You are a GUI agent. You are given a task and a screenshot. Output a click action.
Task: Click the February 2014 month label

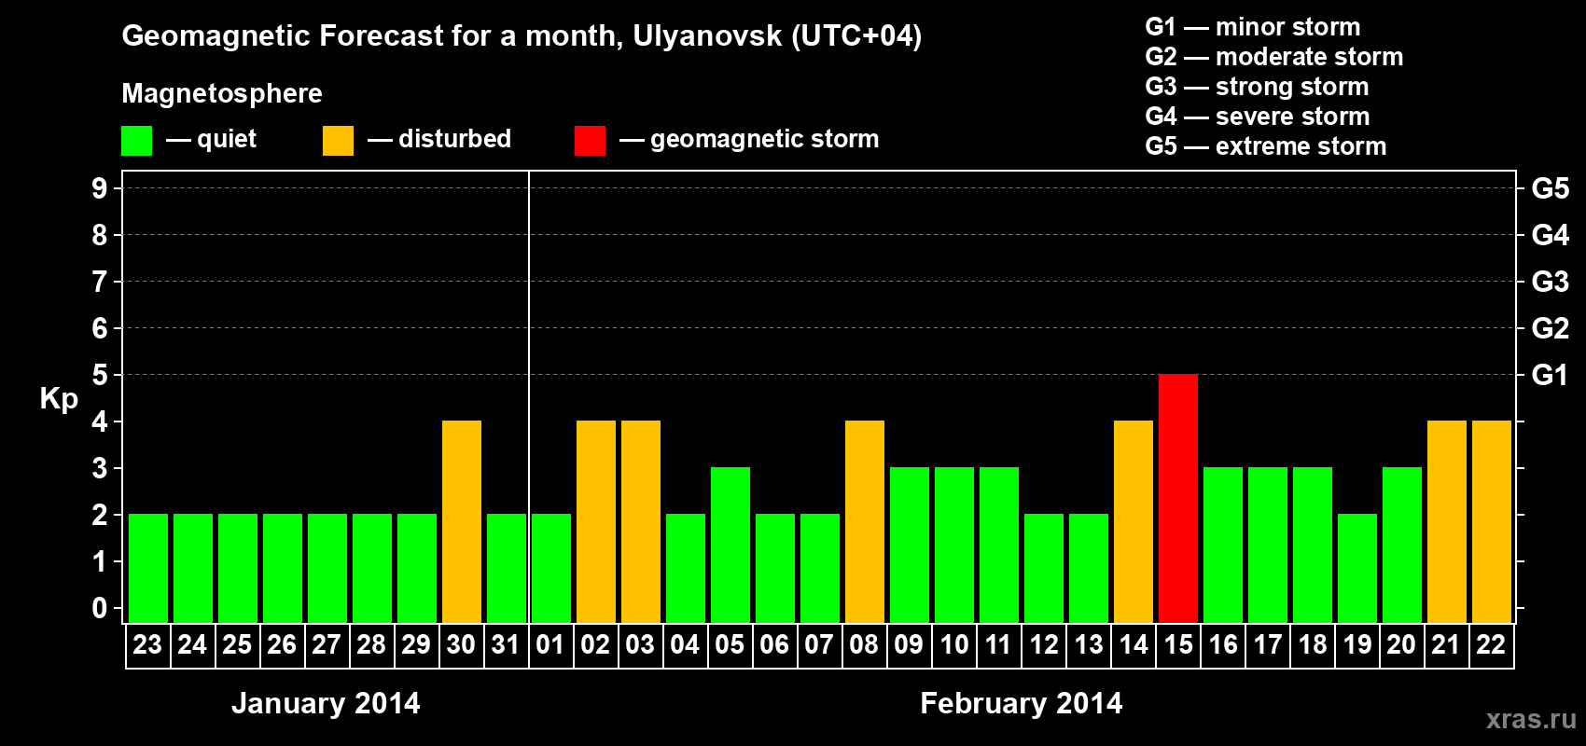[x=1022, y=703]
